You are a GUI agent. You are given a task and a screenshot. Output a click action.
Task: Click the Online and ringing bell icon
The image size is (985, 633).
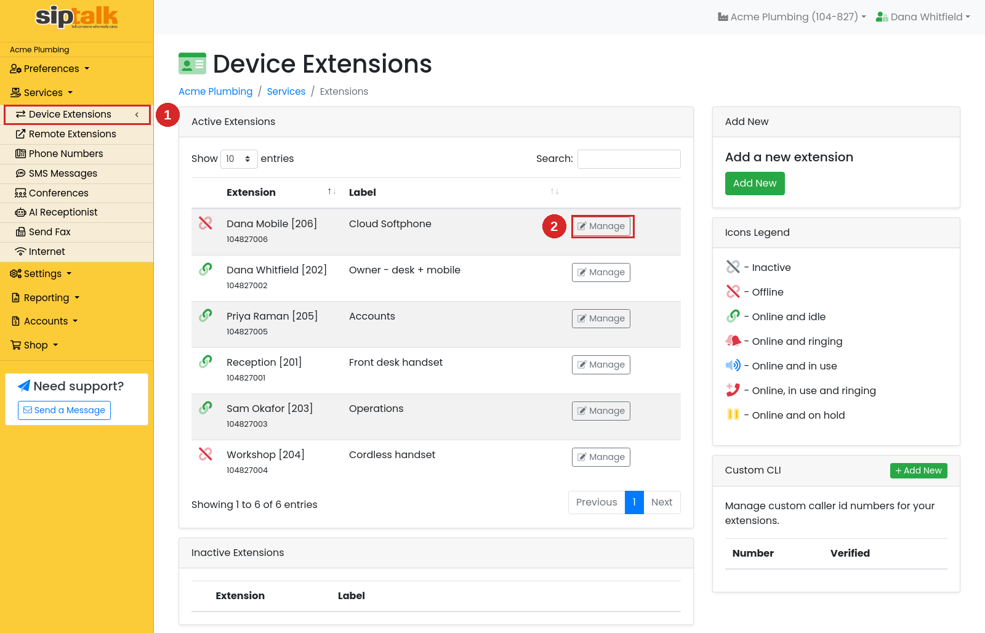733,341
